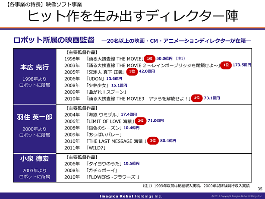Viewport: 265px width, 199px height.
Task: Click the red 3位 badge beside 42.0億円
Action: click(132, 72)
